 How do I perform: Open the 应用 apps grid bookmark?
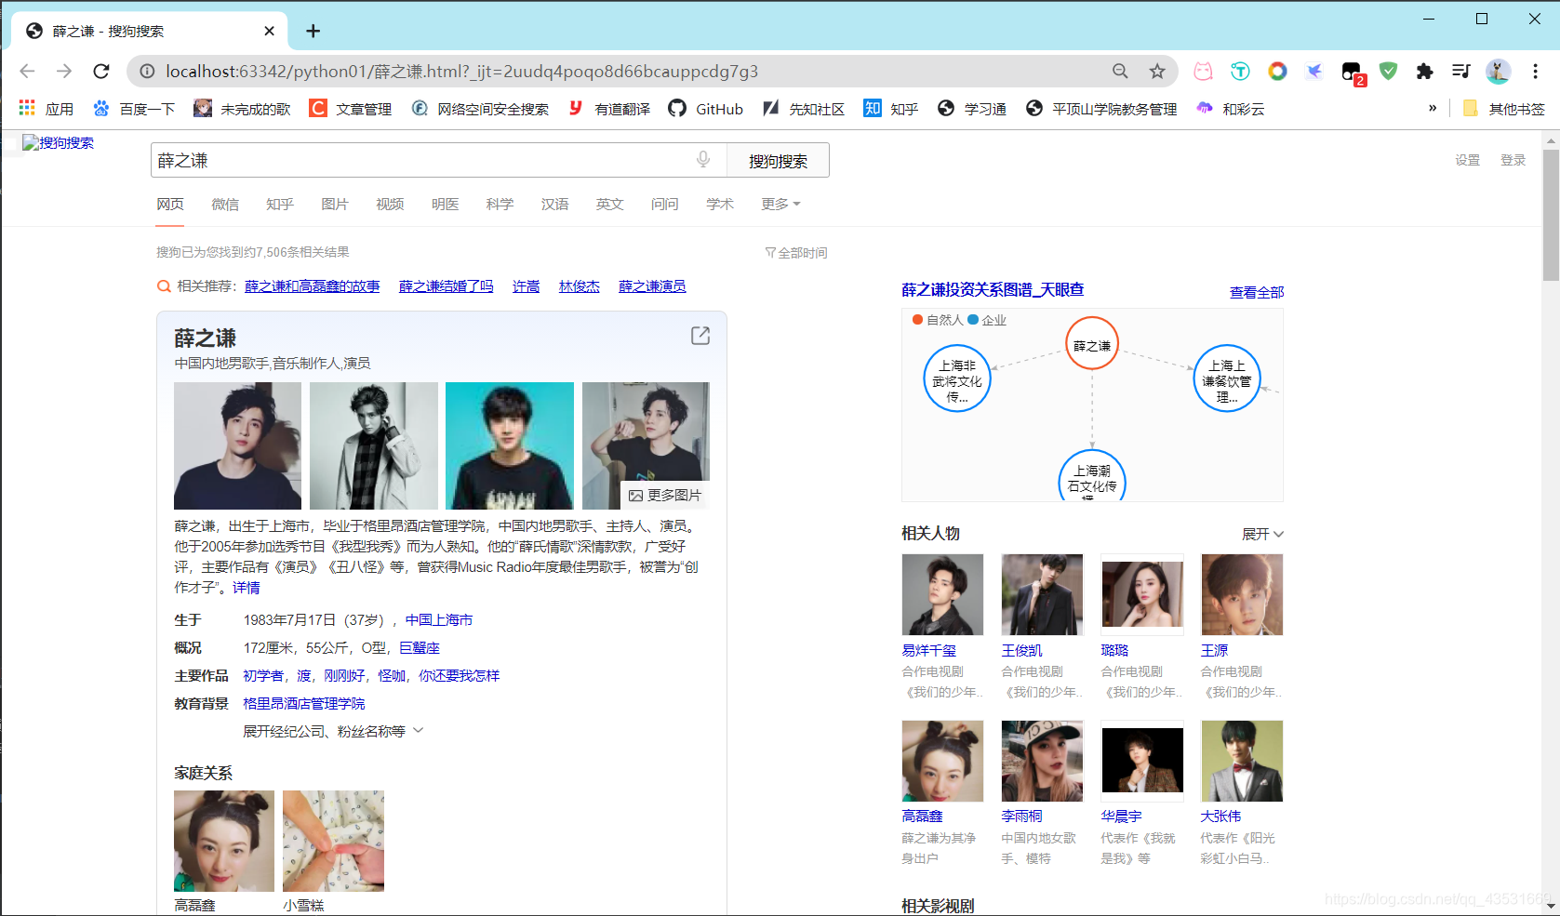pyautogui.click(x=46, y=109)
